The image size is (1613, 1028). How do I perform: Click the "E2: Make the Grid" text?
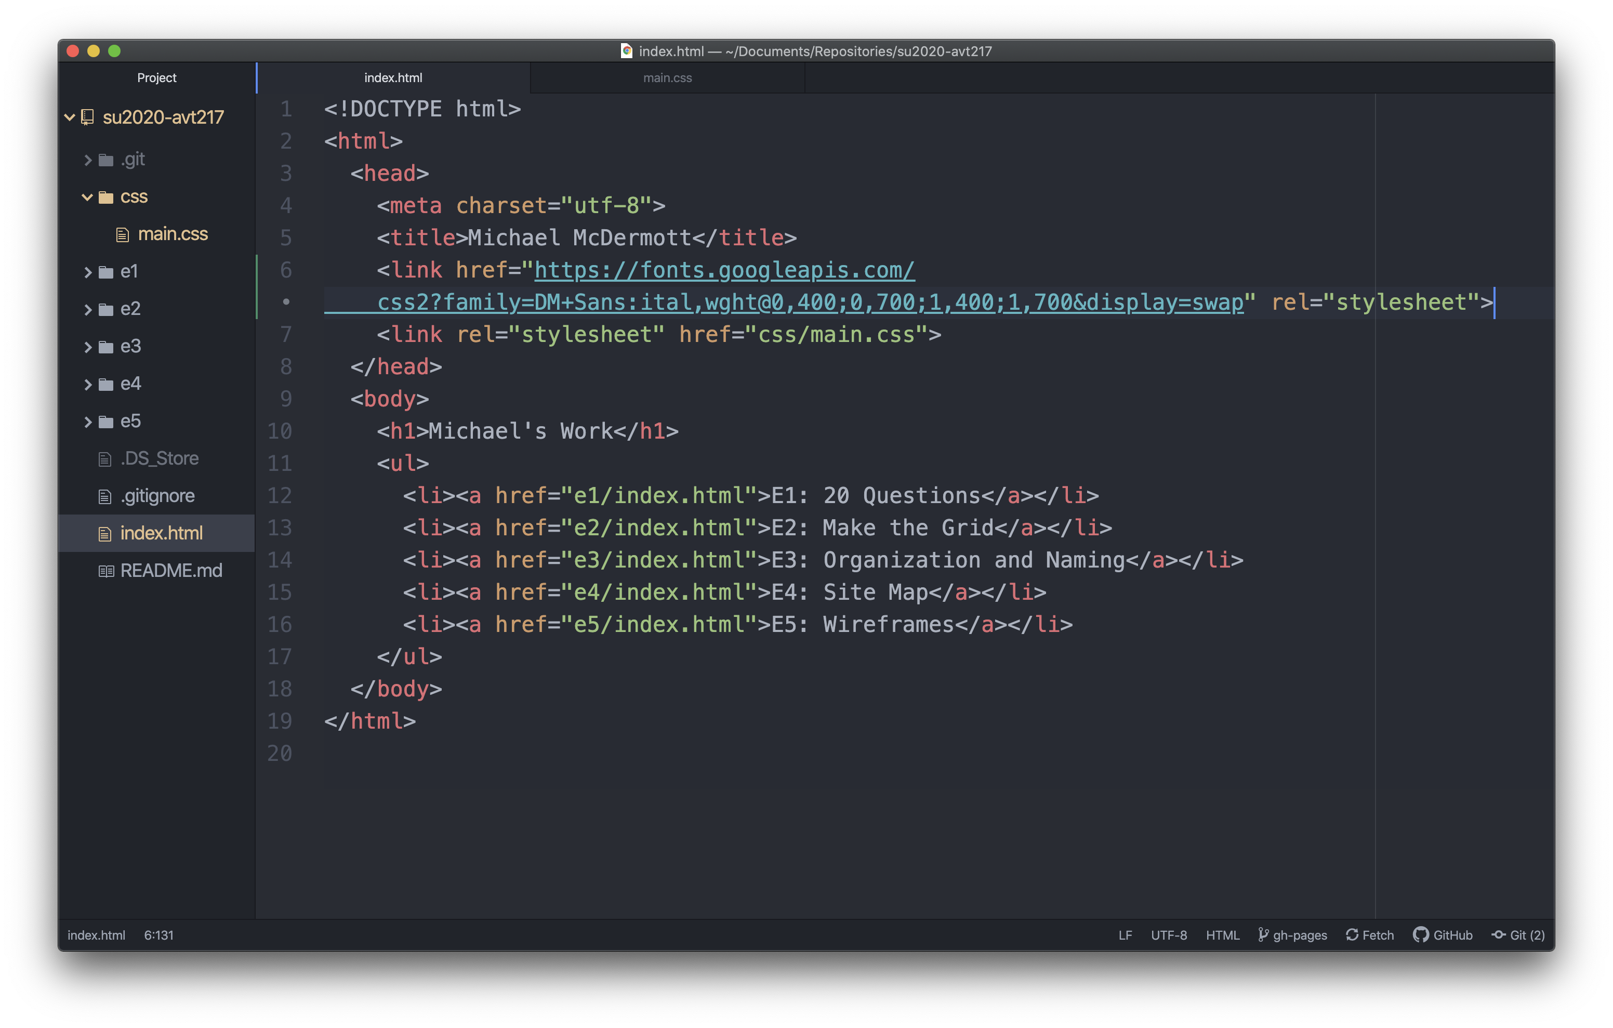882,528
